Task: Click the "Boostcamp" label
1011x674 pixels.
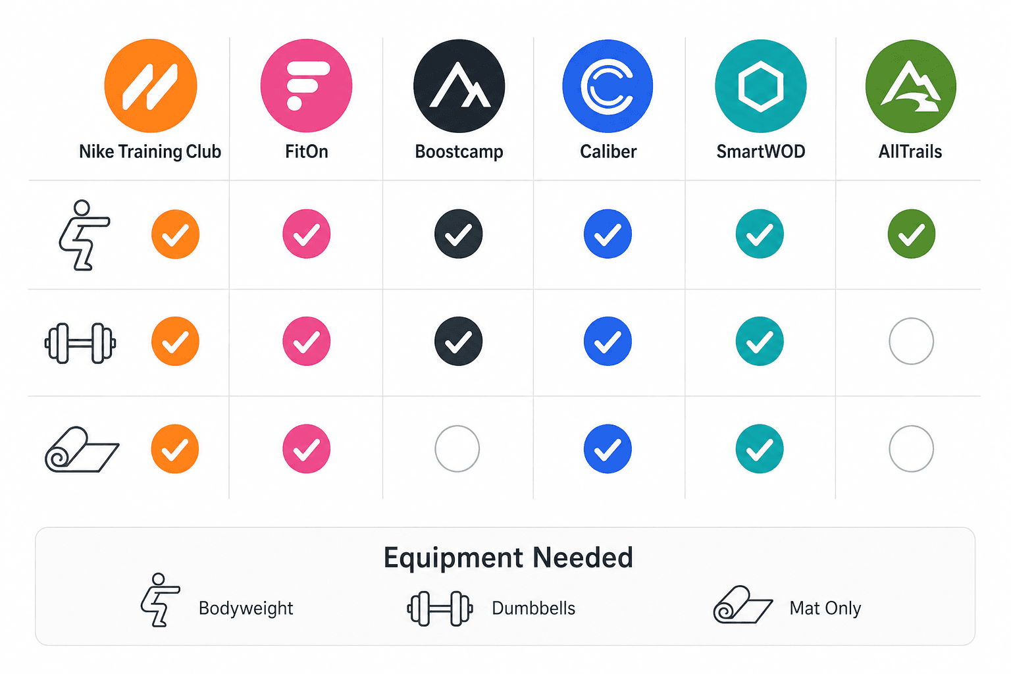Action: 459,152
